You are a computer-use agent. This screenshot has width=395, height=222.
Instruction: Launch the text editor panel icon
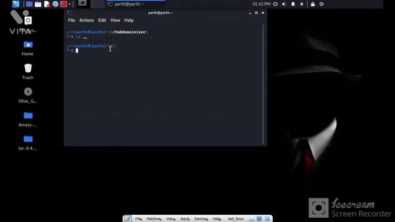(47, 4)
